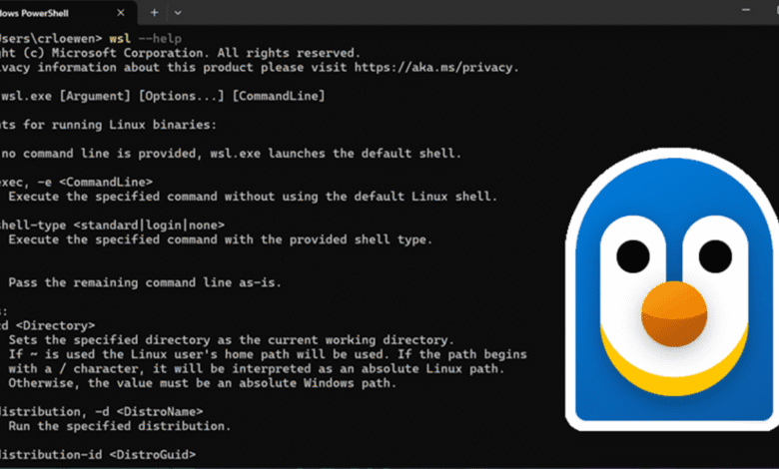Screen dimensions: 779x469
Task: Select the Windows PowerShell tab
Action: tap(67, 13)
